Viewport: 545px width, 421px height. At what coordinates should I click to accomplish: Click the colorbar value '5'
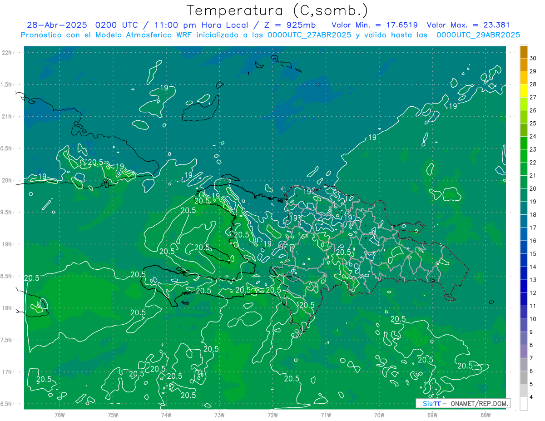pos(531,384)
